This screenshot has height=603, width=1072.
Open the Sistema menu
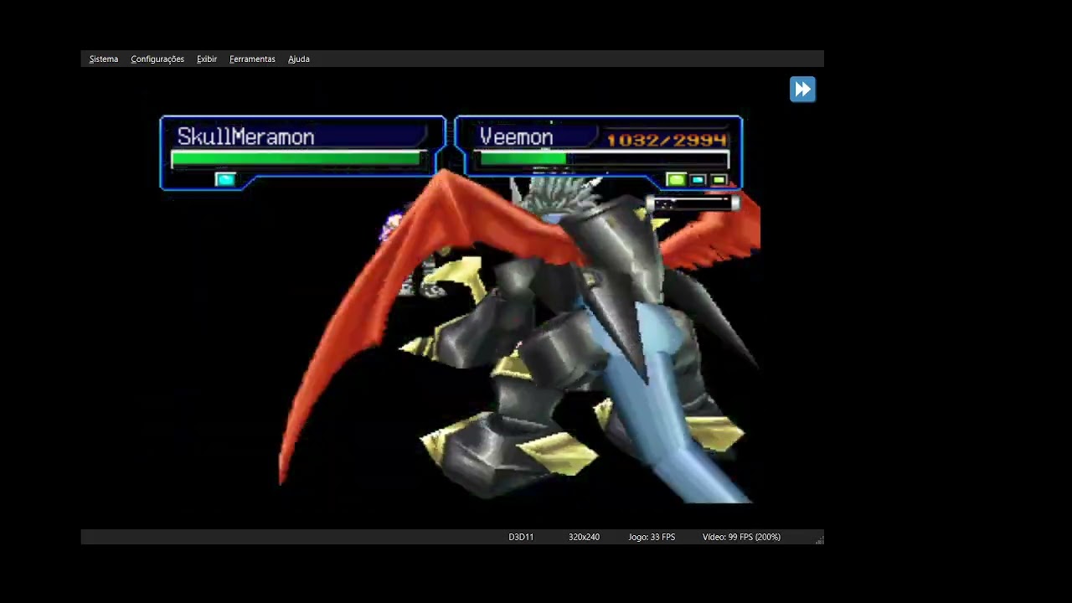pyautogui.click(x=104, y=59)
